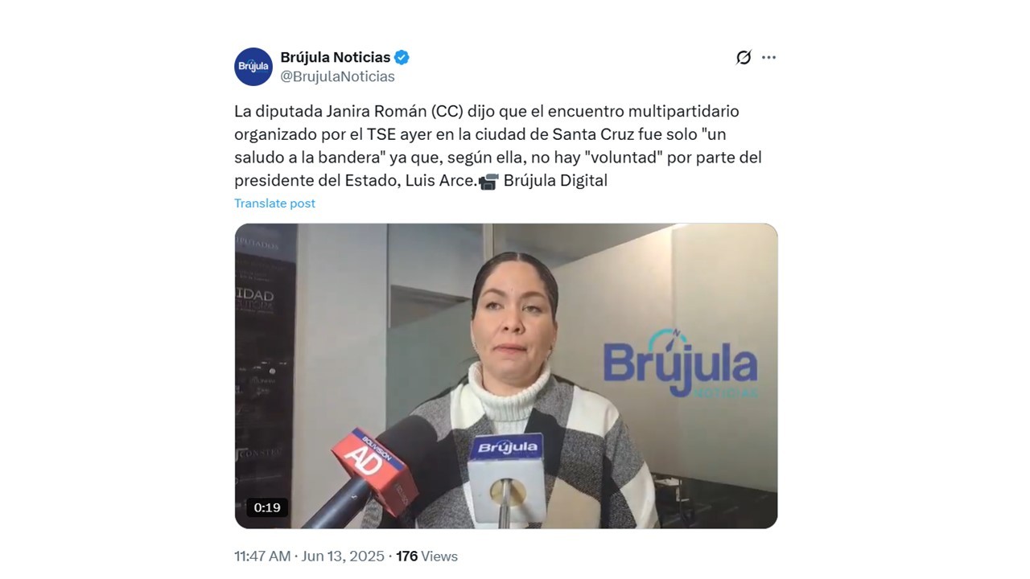The height and width of the screenshot is (579, 1030).
Task: Click the Brújula Noticias display name
Action: point(335,57)
